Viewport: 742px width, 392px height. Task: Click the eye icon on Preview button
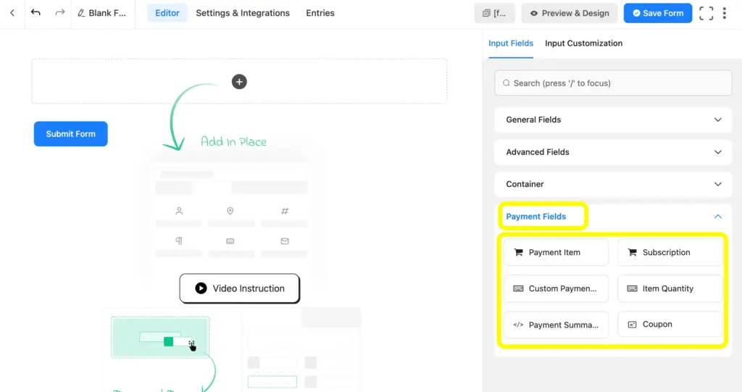point(534,13)
